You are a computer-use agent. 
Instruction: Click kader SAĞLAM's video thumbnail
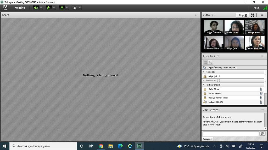click(255, 43)
